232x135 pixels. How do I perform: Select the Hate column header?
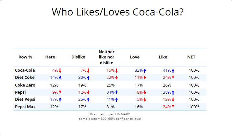(50, 57)
